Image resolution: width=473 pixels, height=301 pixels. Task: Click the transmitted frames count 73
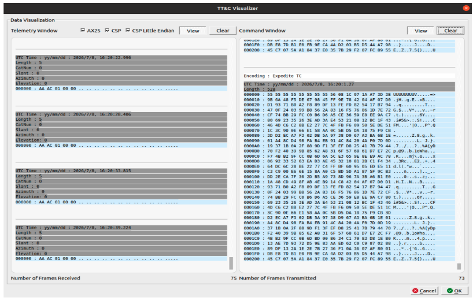pos(461,278)
